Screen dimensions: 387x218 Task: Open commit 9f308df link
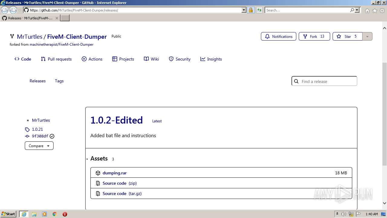pos(40,136)
